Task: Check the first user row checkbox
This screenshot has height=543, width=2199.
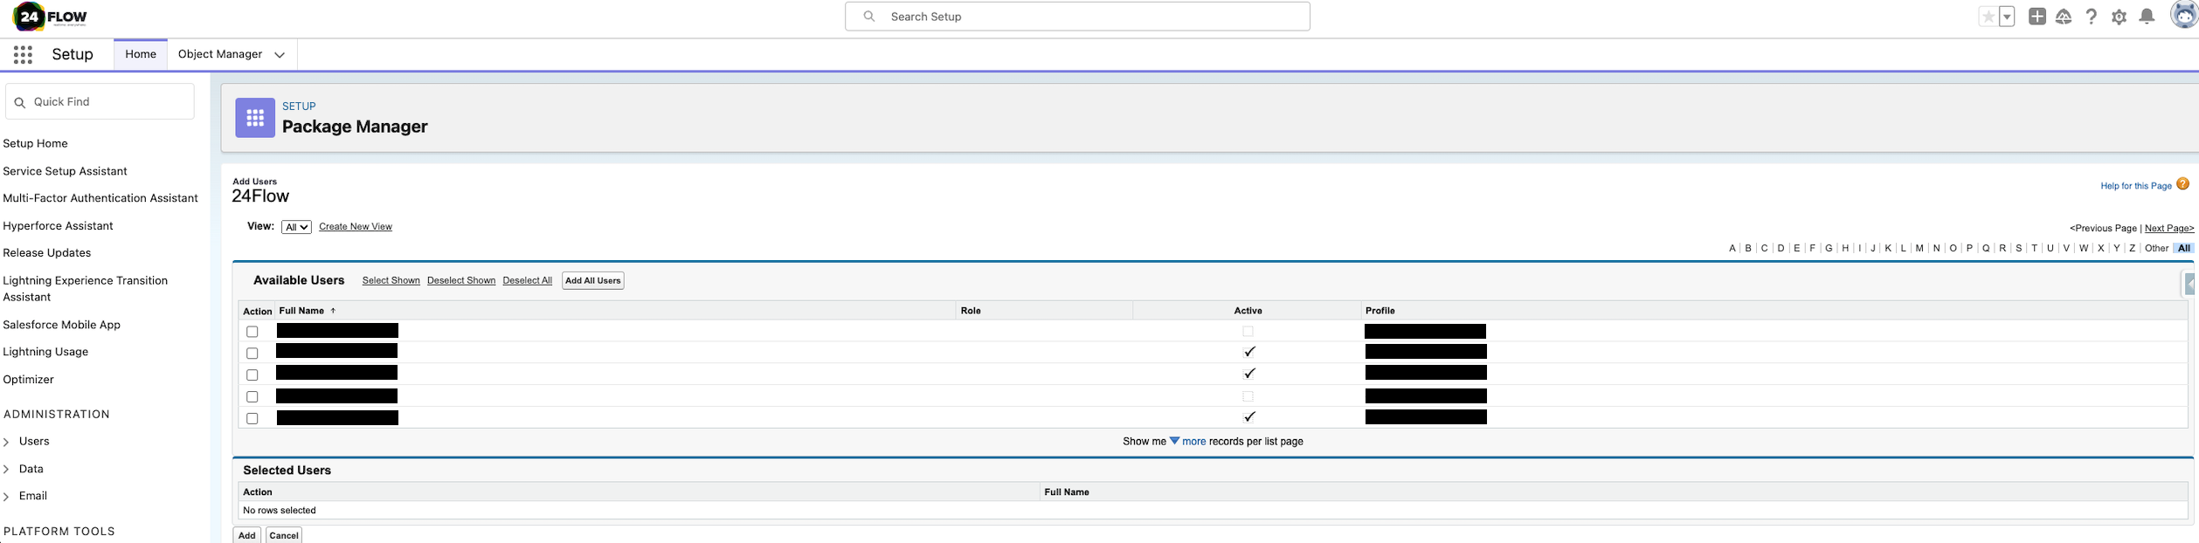Action: [x=252, y=332]
